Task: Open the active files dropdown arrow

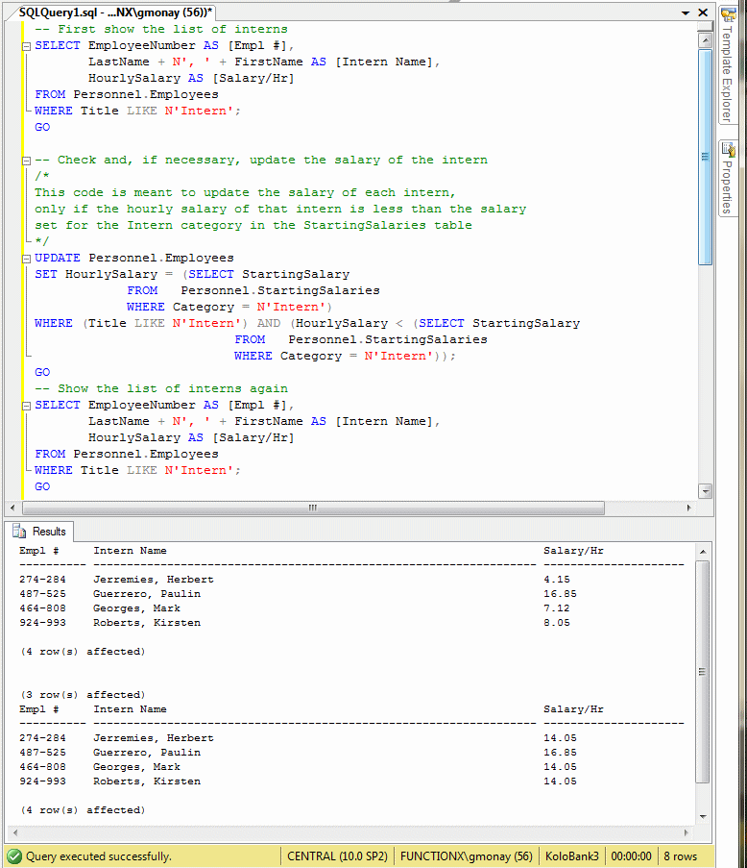Action: [x=686, y=12]
